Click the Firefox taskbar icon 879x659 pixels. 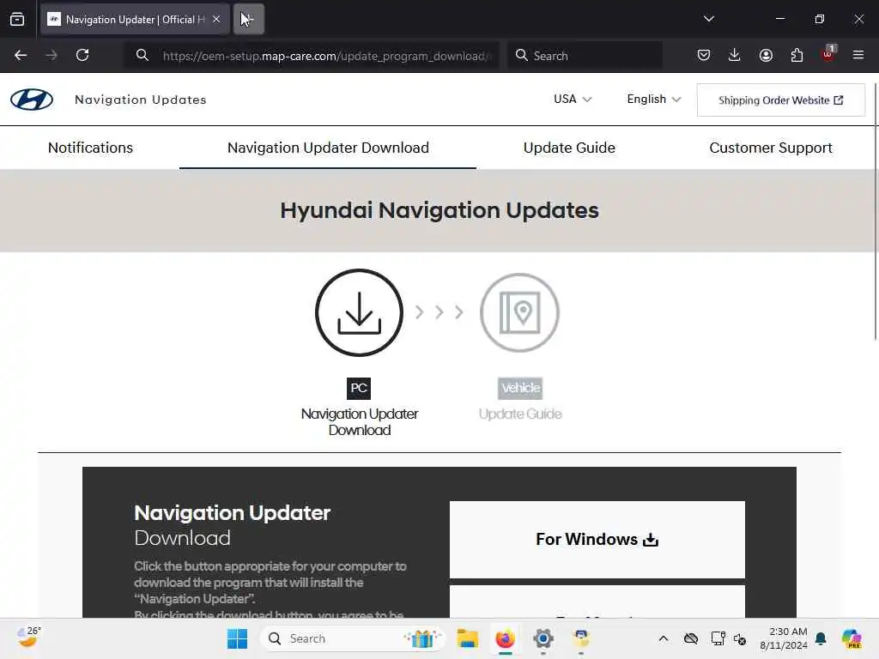coord(505,638)
